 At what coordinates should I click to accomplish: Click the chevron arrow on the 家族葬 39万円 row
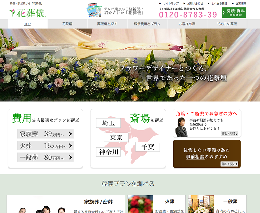pos(70,134)
